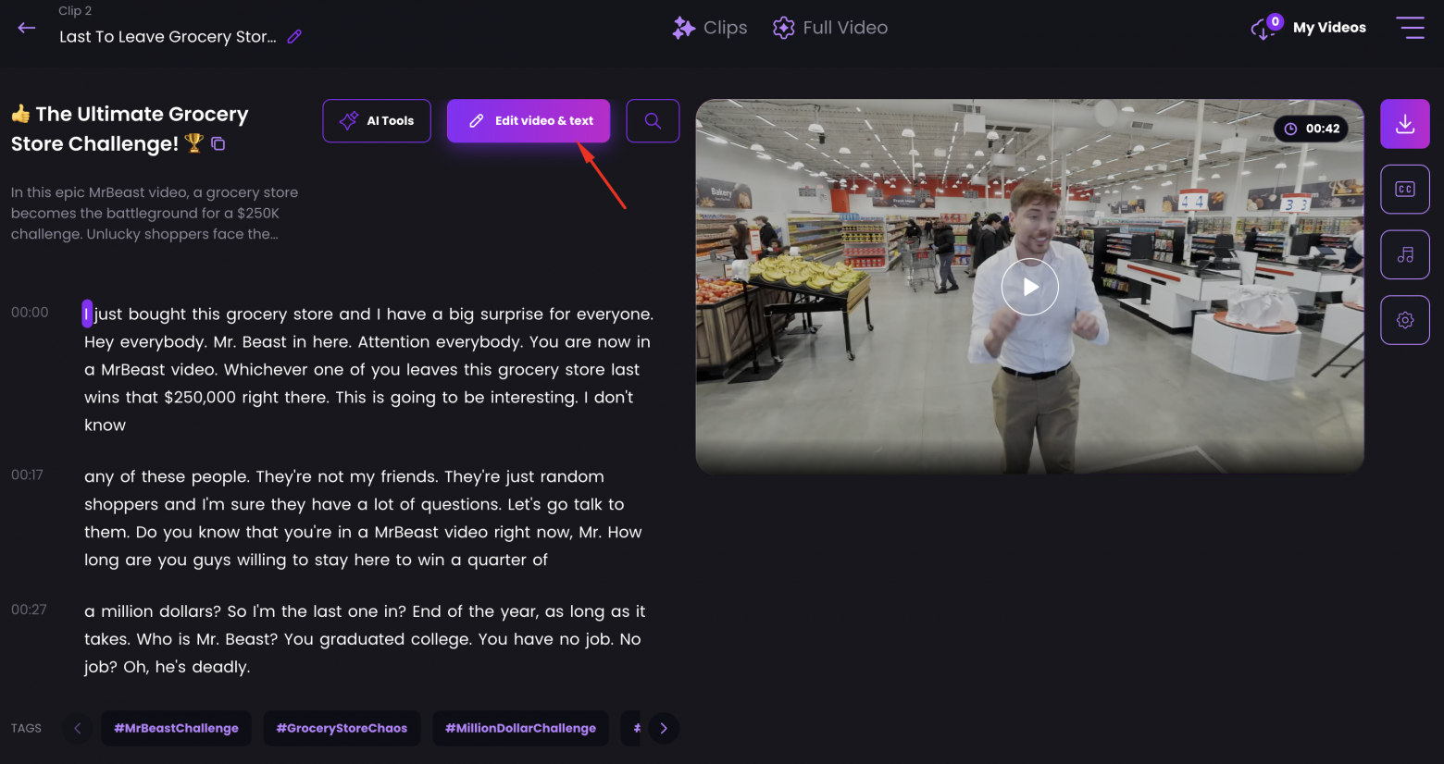The width and height of the screenshot is (1444, 764).
Task: Go back using the left arrow icon
Action: [x=27, y=28]
